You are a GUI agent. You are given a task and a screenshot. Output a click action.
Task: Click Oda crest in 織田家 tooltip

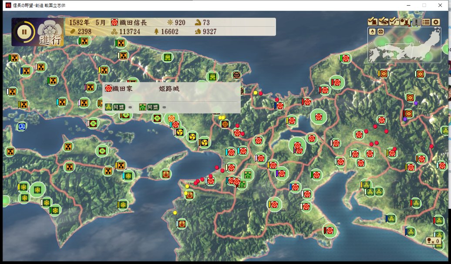click(x=108, y=88)
